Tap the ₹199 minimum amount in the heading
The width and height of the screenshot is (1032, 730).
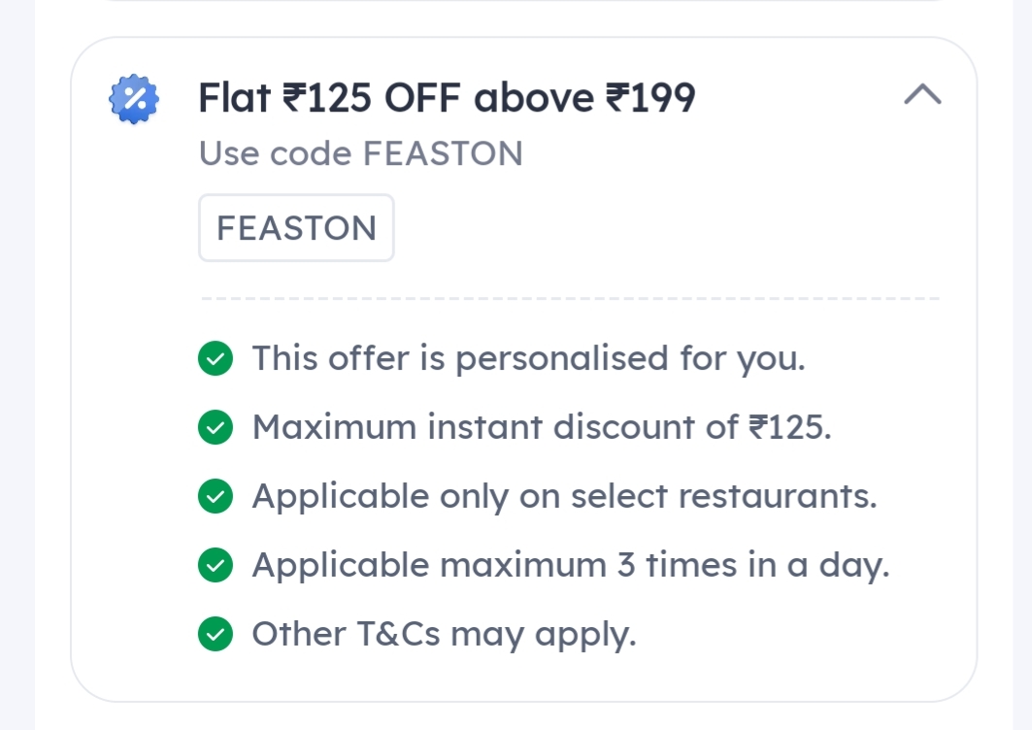[x=650, y=98]
